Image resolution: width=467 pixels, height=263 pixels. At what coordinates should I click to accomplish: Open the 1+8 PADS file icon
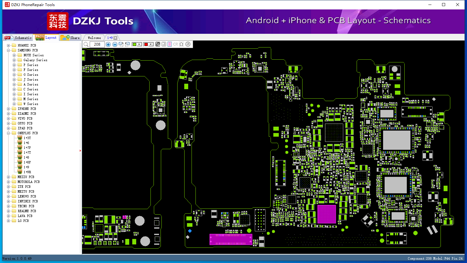click(x=20, y=157)
